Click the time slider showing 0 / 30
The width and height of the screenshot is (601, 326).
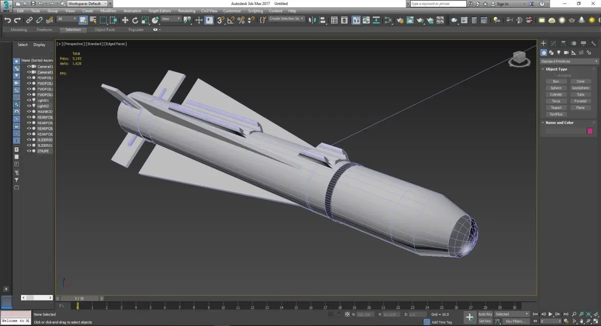tap(79, 298)
